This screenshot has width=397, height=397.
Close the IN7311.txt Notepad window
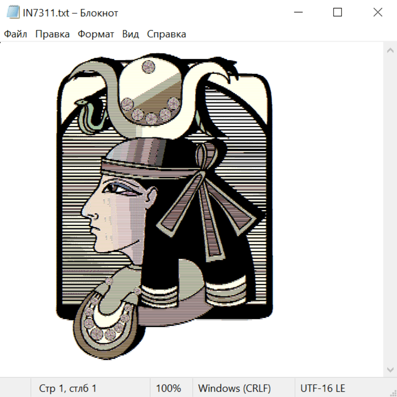click(x=378, y=13)
